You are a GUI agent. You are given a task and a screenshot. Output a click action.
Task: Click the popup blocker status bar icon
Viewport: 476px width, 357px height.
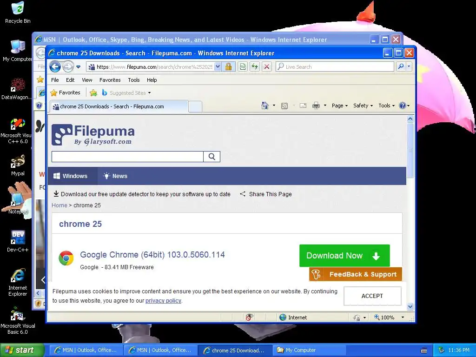249,317
